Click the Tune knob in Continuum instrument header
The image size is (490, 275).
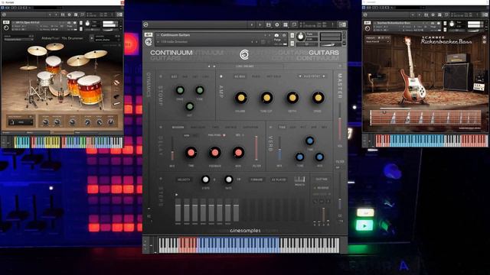300,37
